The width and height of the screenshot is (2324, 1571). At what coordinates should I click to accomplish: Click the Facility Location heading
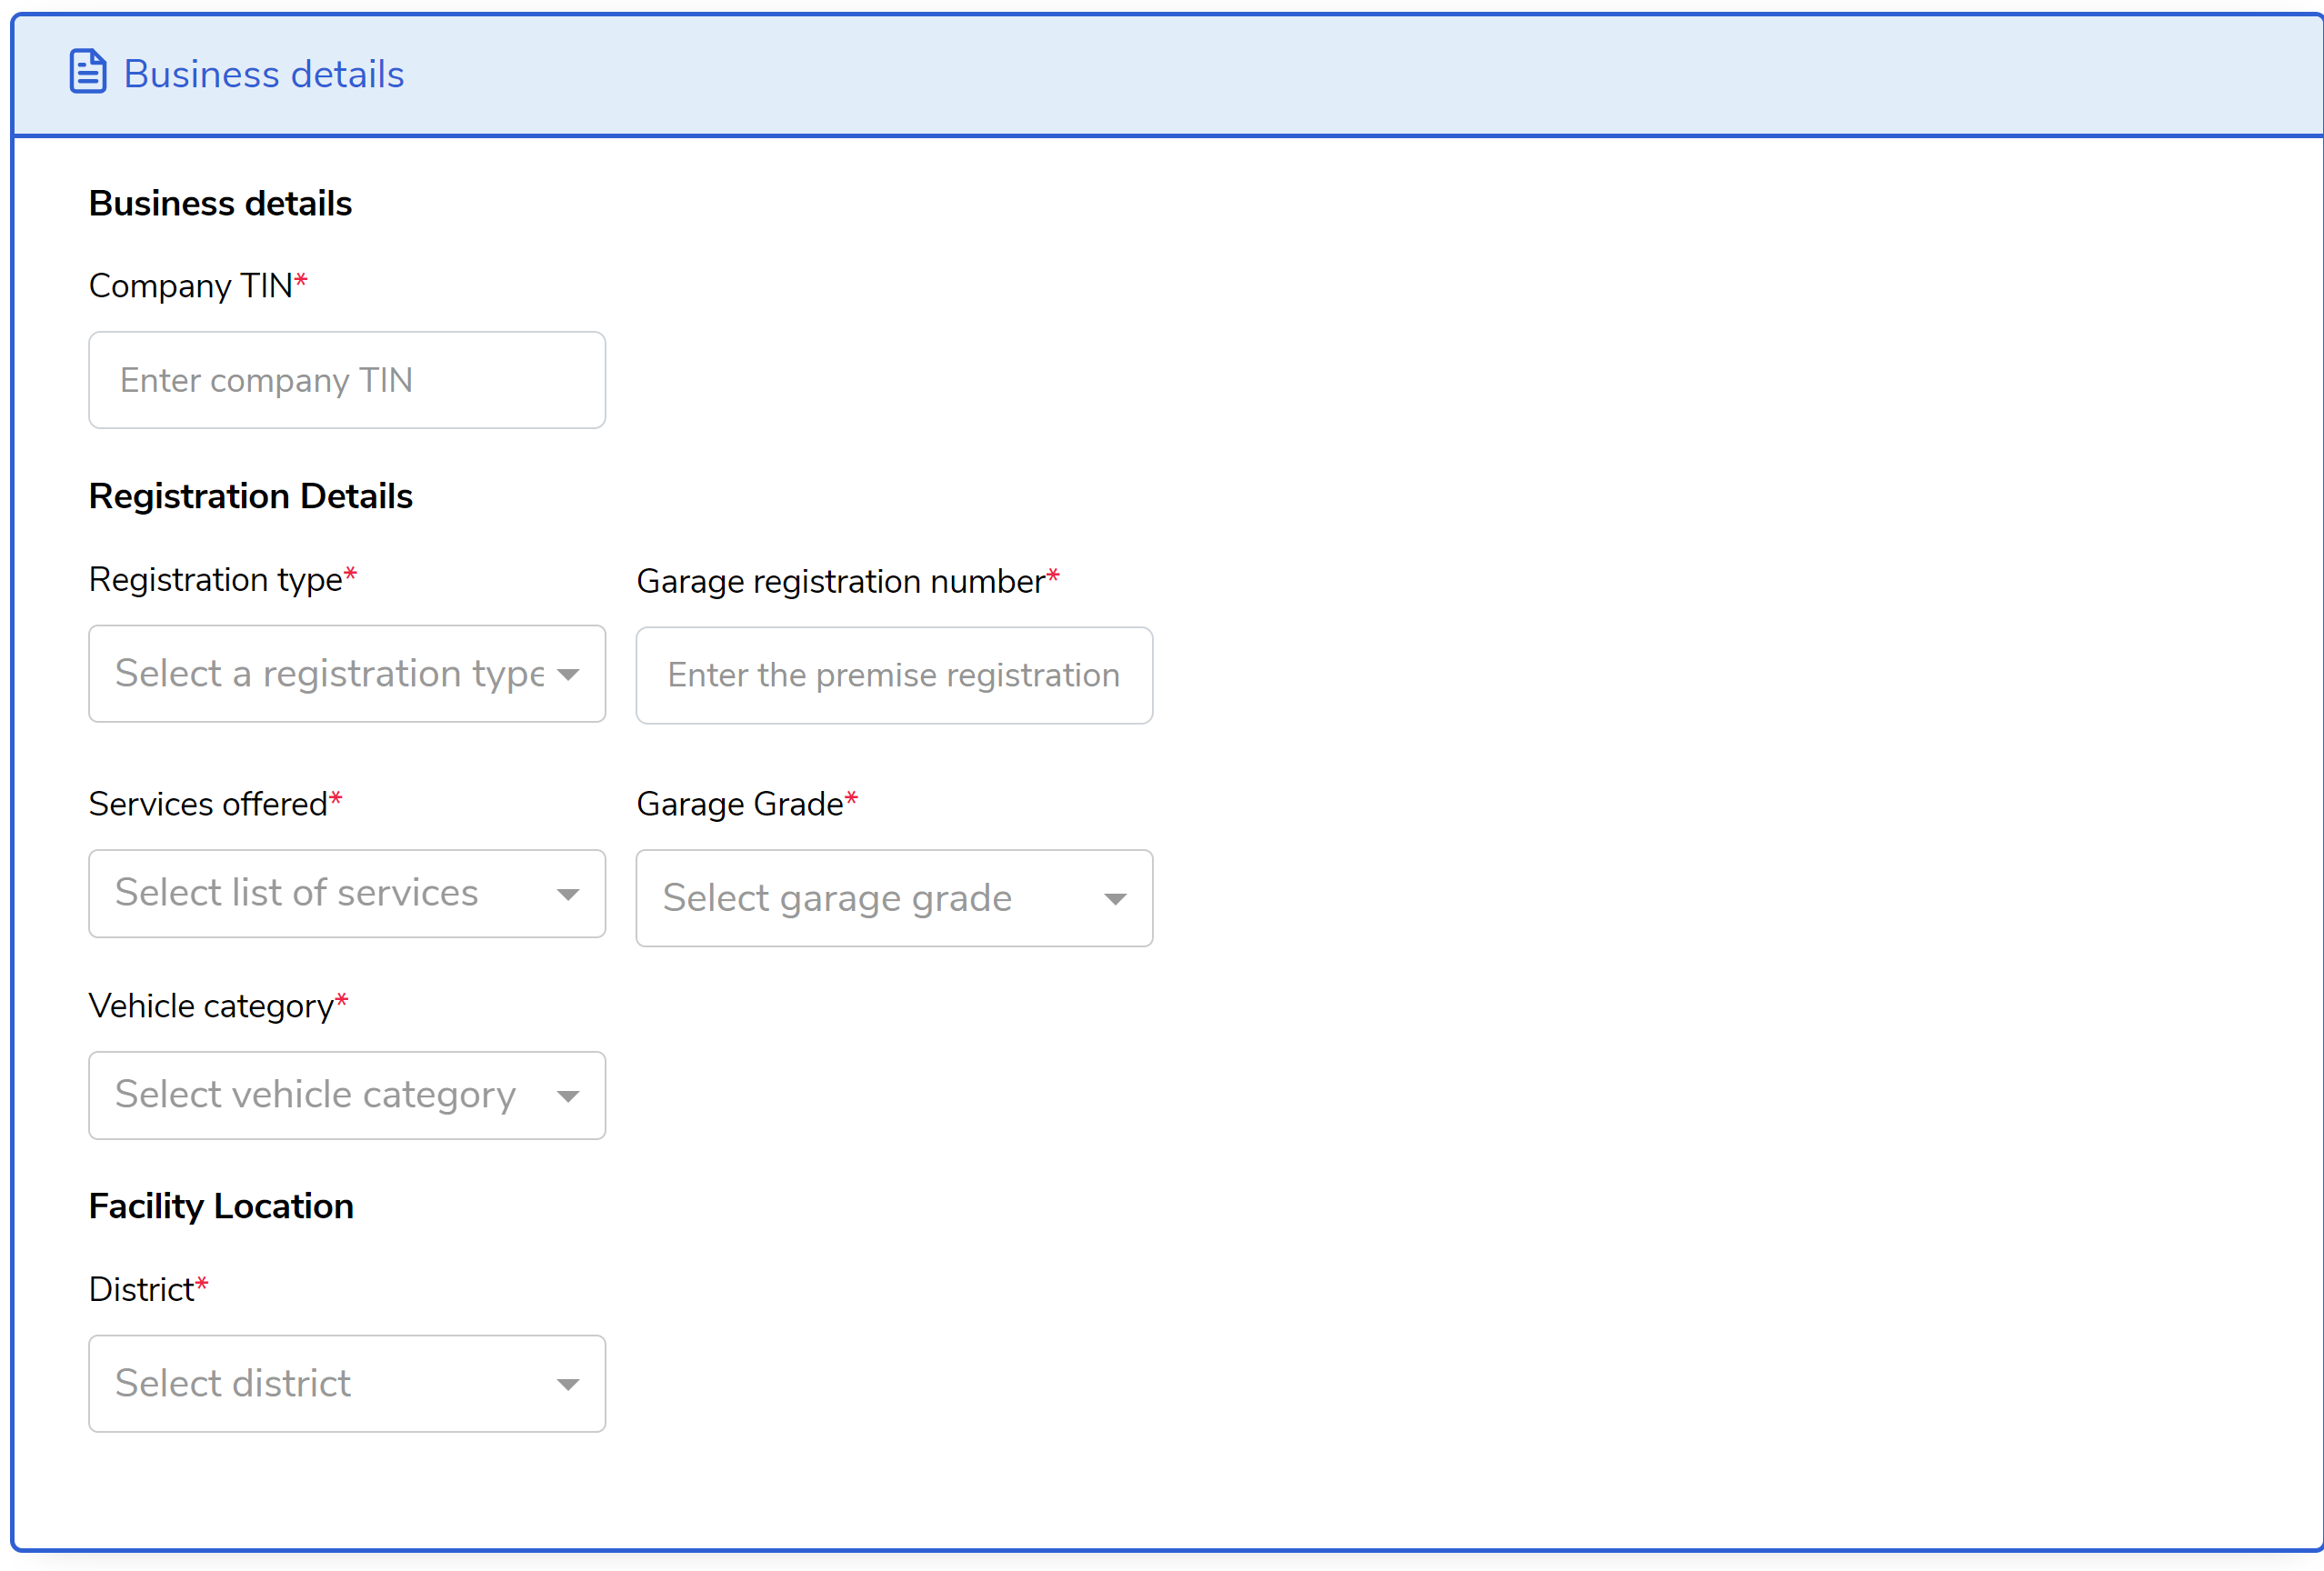(221, 1206)
